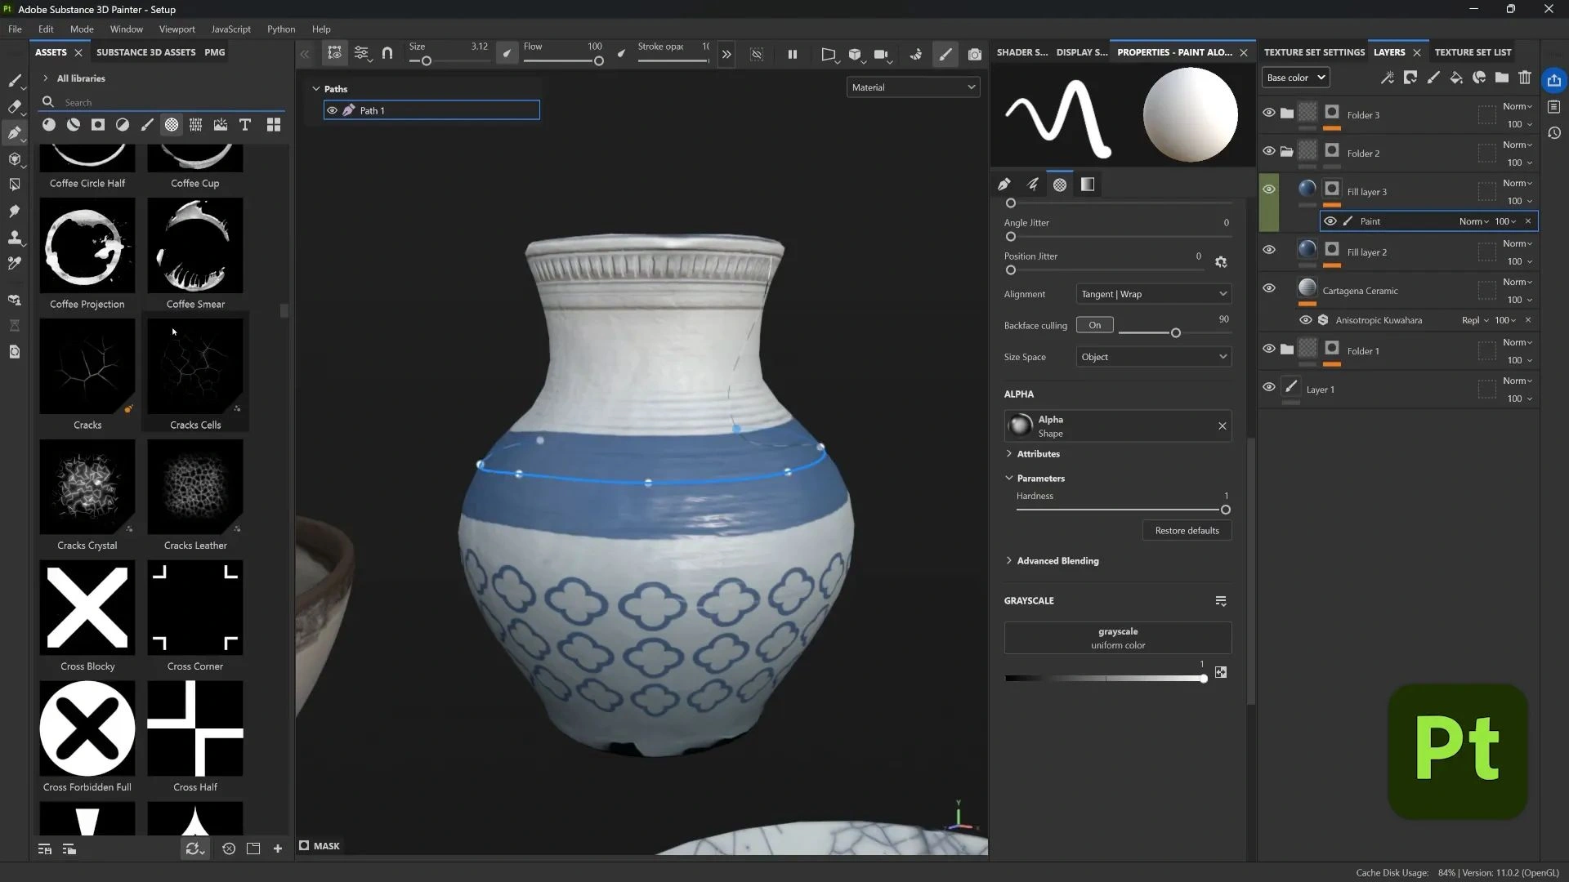Remove the Alpha Shape with X
Image resolution: width=1569 pixels, height=882 pixels.
(x=1222, y=425)
